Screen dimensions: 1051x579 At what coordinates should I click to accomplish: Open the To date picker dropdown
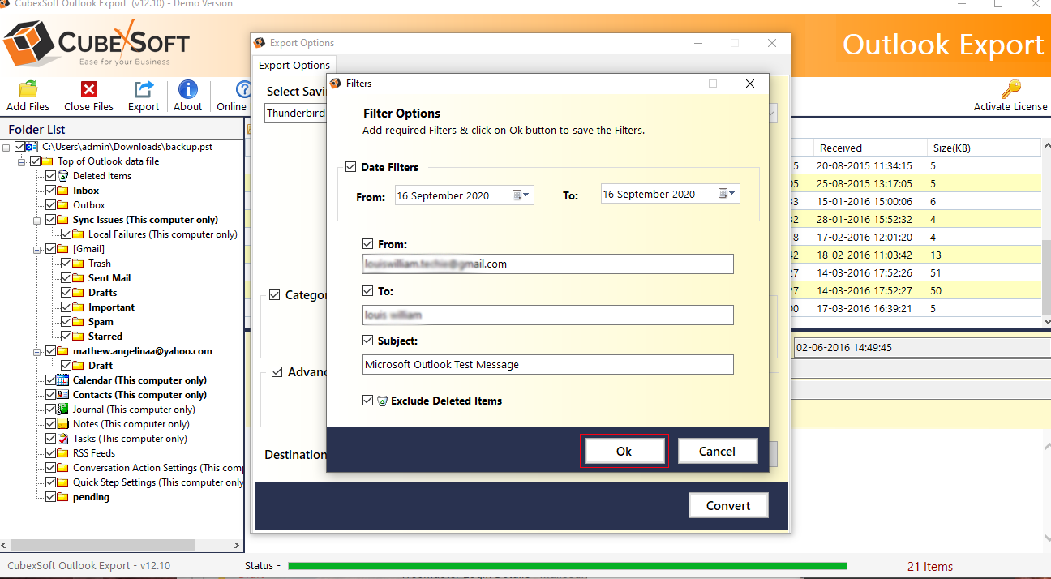tap(727, 194)
